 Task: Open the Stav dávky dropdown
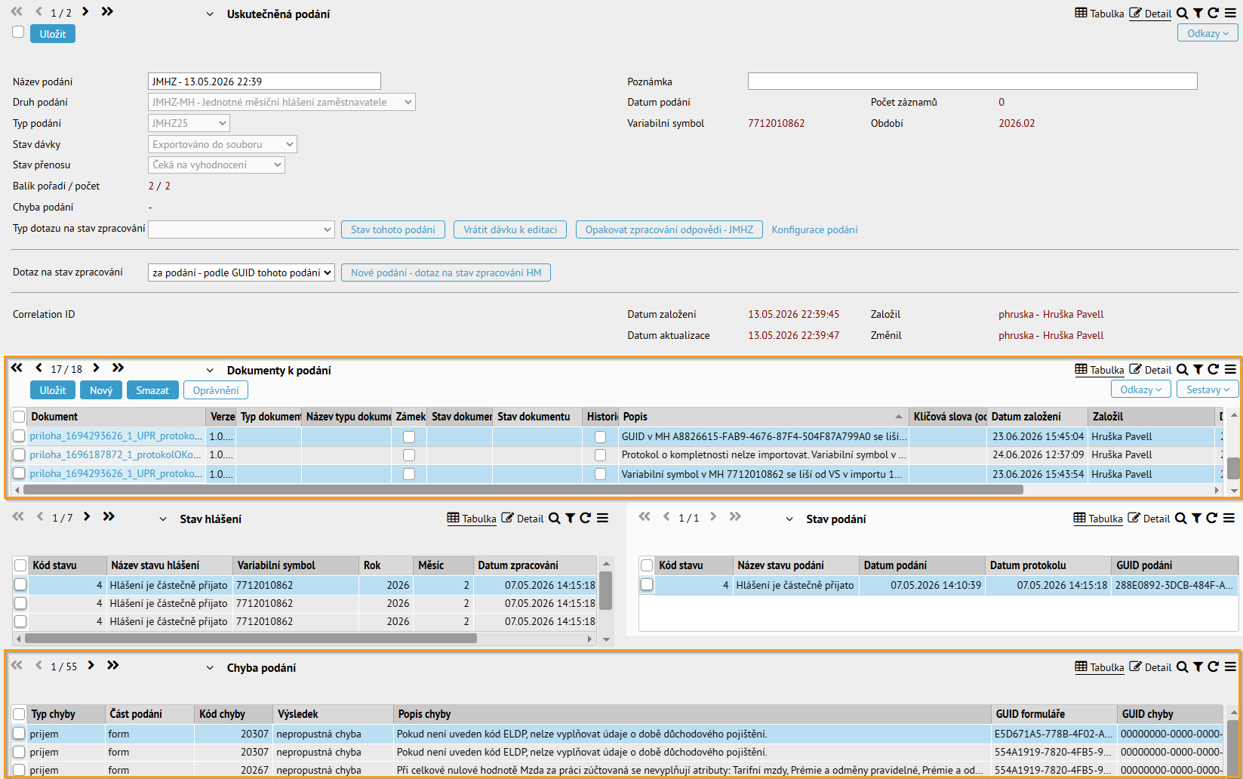pos(223,144)
